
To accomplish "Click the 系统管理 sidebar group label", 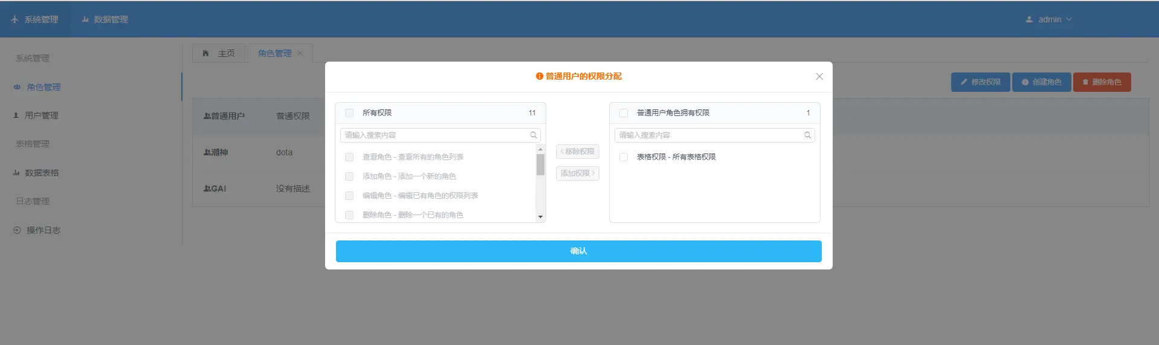I will tap(33, 59).
